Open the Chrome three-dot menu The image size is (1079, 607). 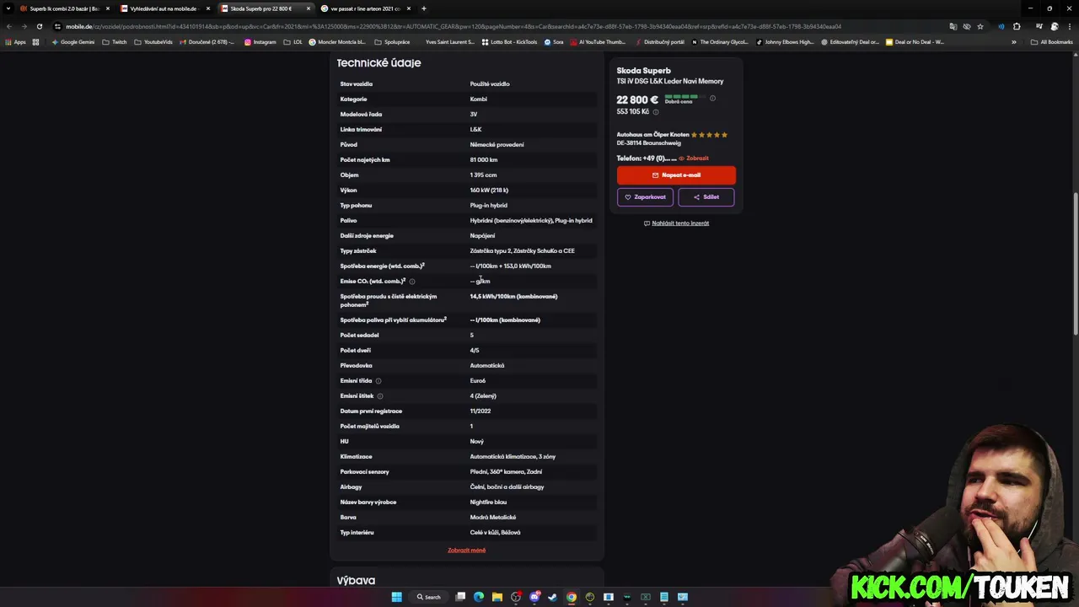point(1069,26)
